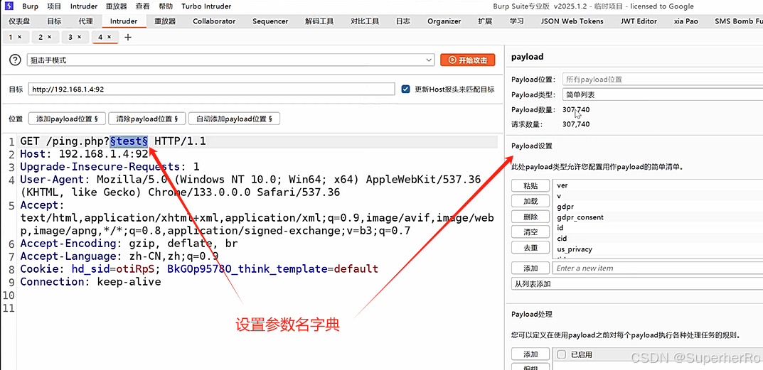
Task: Open the Turbo Intruder menu
Action: (206, 6)
